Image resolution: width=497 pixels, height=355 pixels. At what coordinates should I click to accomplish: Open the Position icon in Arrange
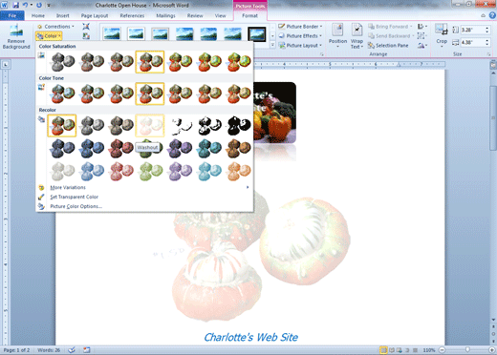click(337, 35)
